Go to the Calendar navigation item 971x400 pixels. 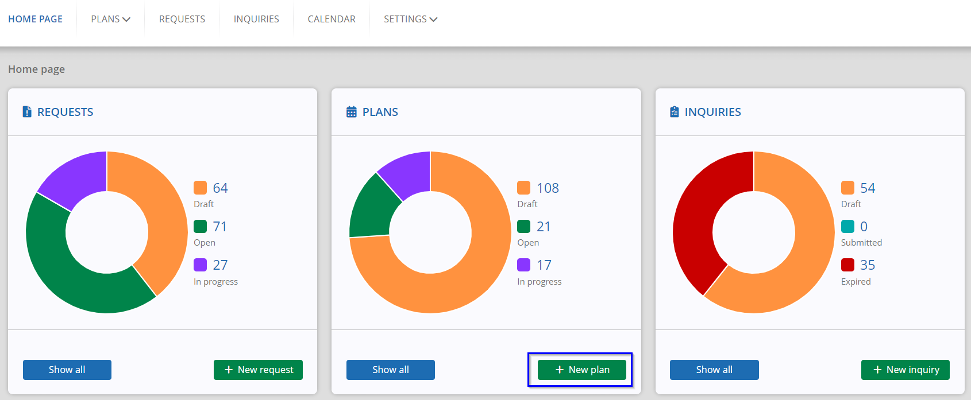[332, 19]
